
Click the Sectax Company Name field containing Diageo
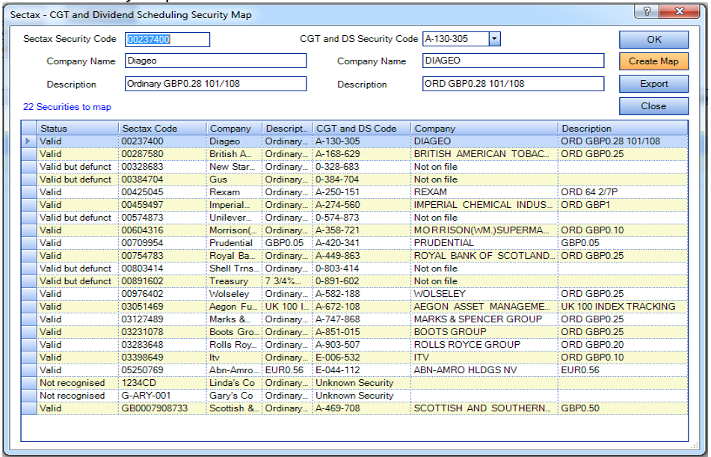(216, 61)
